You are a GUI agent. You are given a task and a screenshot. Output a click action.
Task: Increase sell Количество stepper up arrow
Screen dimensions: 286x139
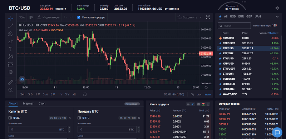[138, 128]
